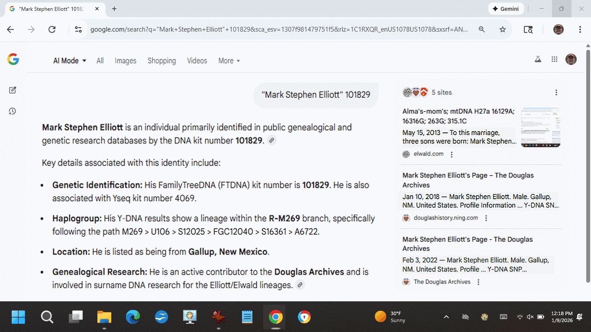Image resolution: width=591 pixels, height=332 pixels.
Task: Open File Explorer from the taskbar
Action: pos(104,317)
